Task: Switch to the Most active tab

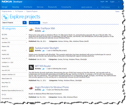Action: [34, 23]
